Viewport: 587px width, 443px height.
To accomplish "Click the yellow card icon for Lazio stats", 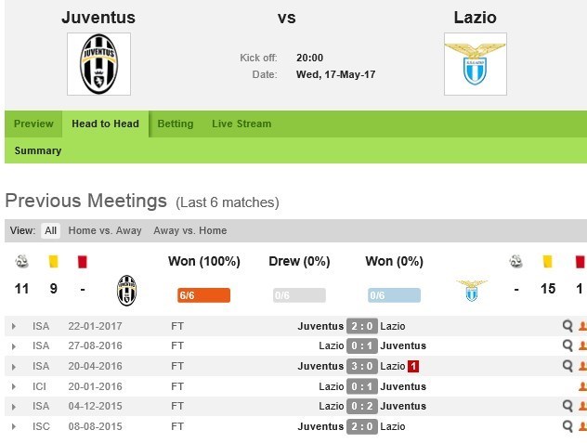I will (x=548, y=262).
